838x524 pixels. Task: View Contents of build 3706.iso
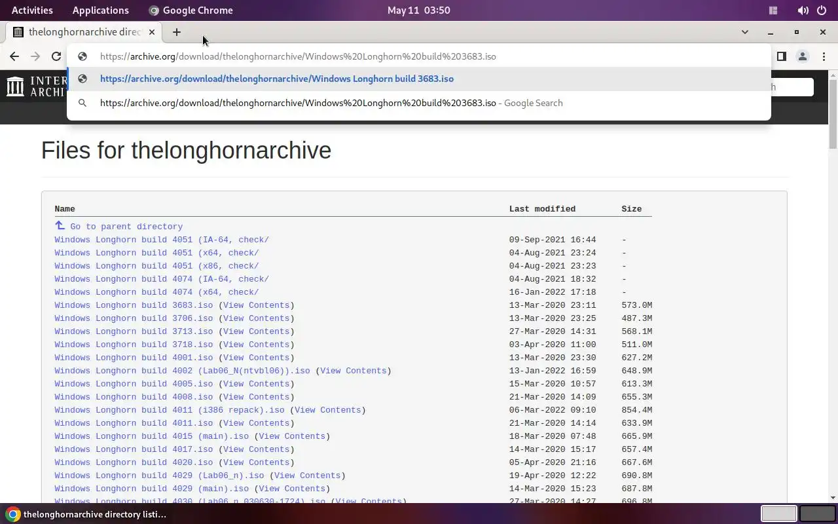pos(256,318)
